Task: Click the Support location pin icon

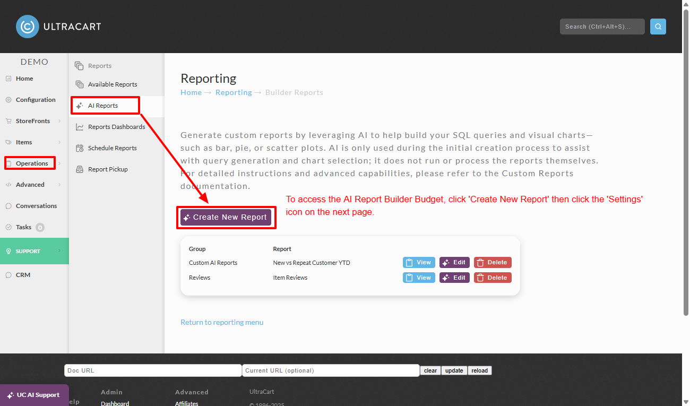Action: click(8, 252)
